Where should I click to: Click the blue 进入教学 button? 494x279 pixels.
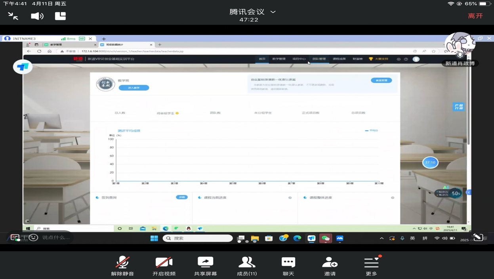pos(134,88)
